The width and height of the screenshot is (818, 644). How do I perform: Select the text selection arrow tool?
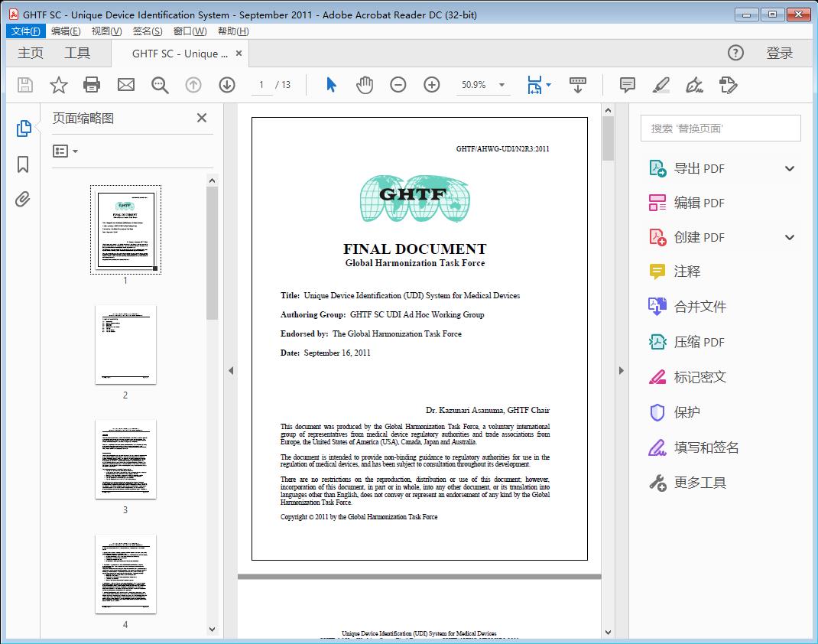[x=331, y=85]
